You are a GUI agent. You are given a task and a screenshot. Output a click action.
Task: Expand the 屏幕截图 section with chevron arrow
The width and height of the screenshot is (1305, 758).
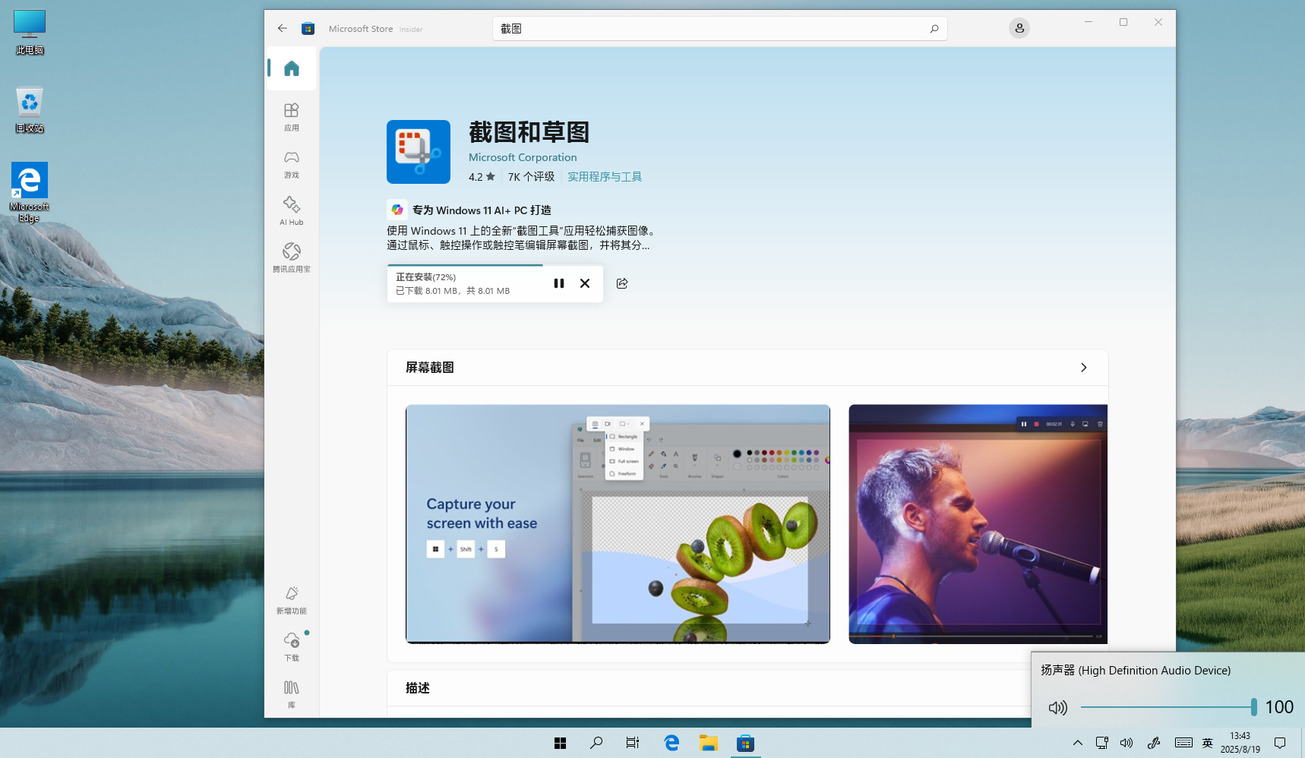point(1083,368)
